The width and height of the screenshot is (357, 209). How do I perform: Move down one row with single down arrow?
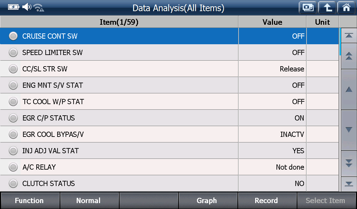349,130
